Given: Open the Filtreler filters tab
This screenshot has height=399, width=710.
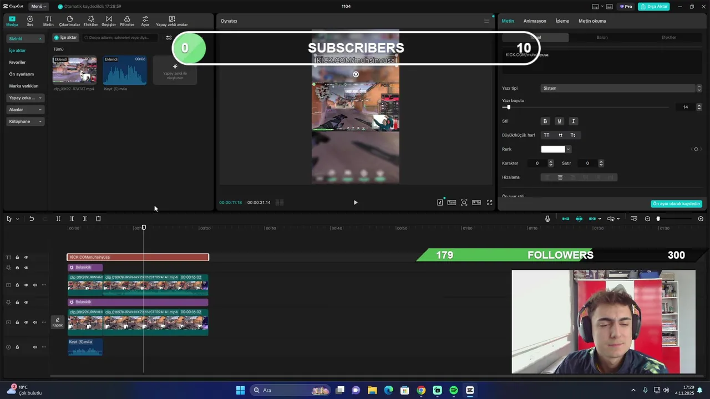Looking at the screenshot, I should [127, 21].
